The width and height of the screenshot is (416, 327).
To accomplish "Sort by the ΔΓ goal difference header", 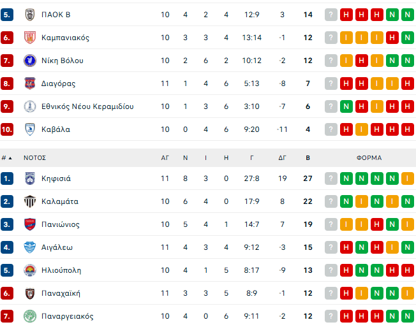I will [282, 157].
